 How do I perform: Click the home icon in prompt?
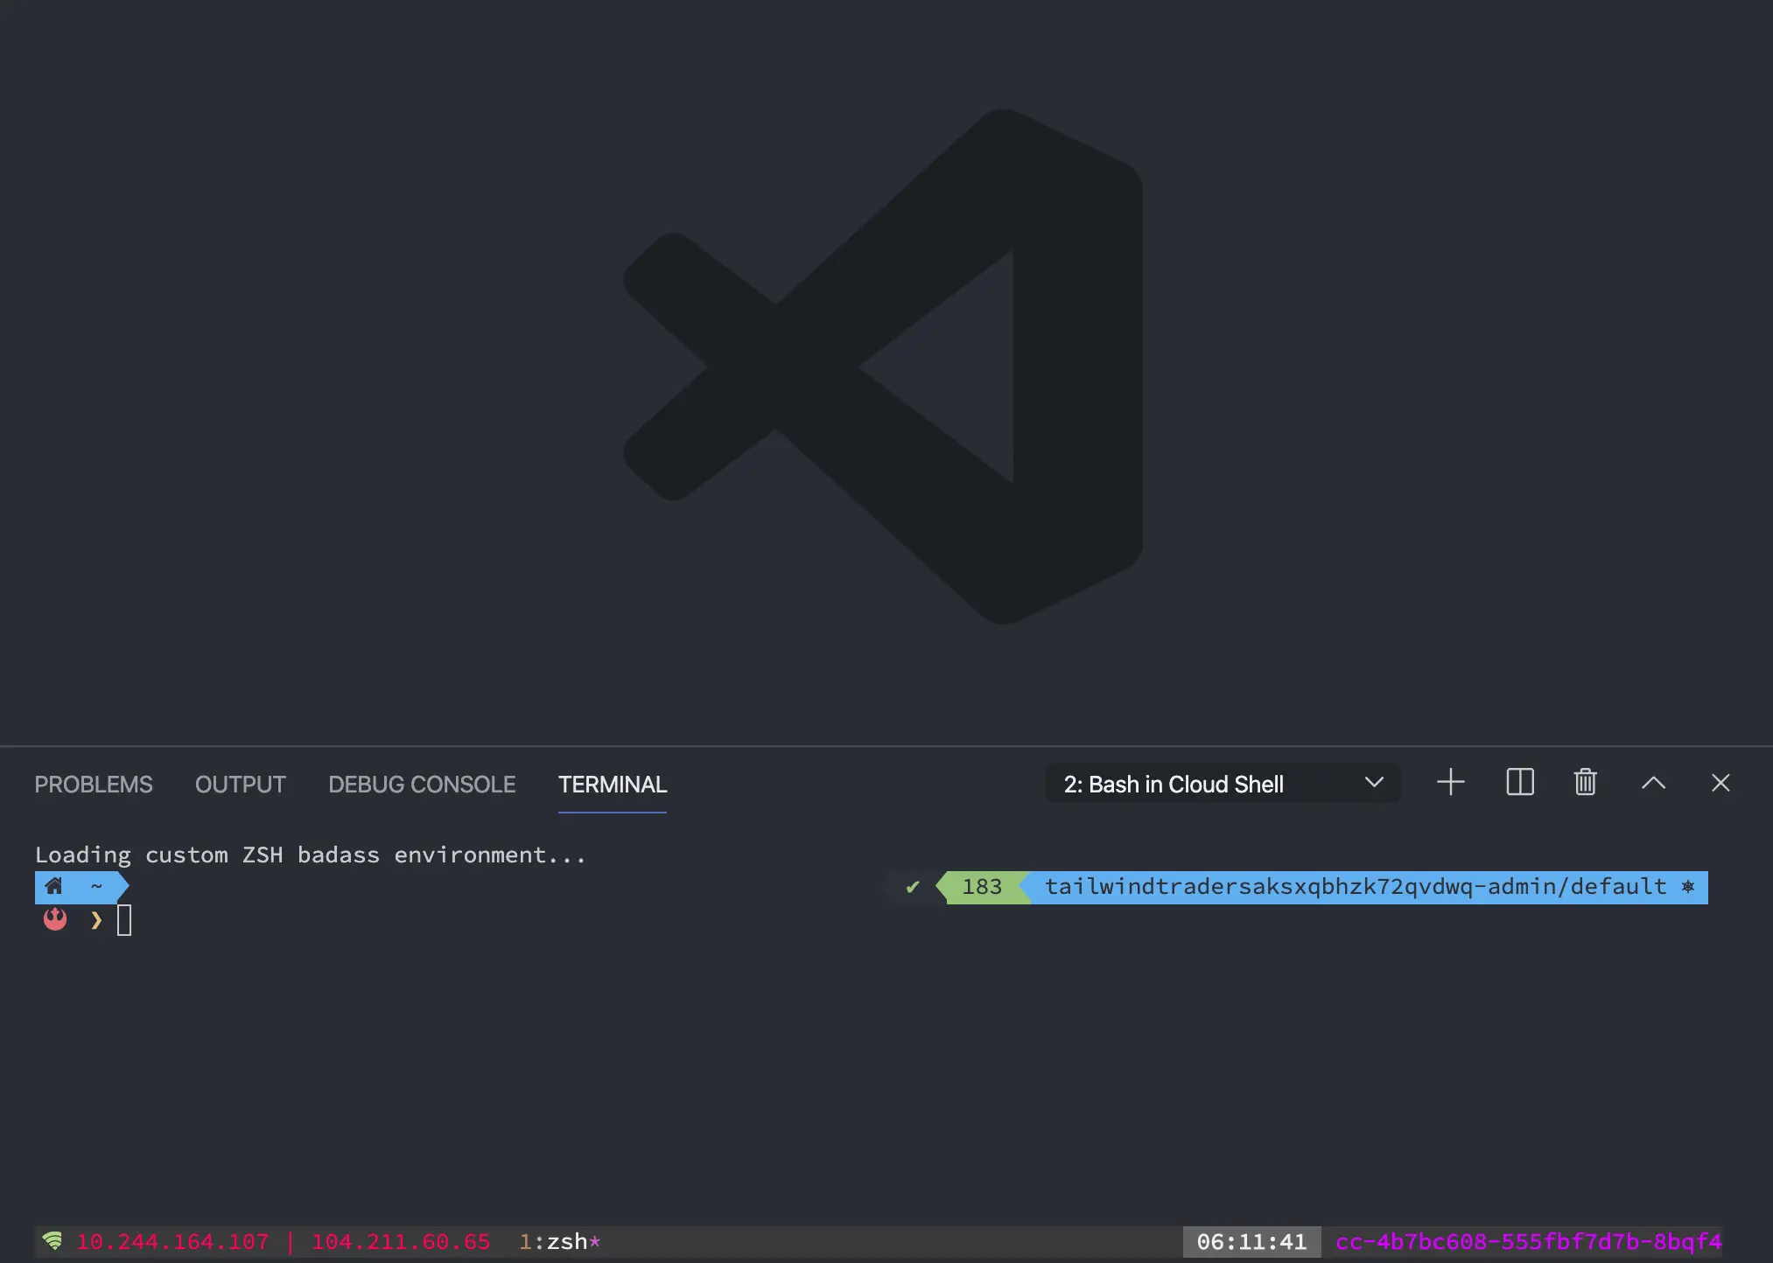(x=53, y=886)
